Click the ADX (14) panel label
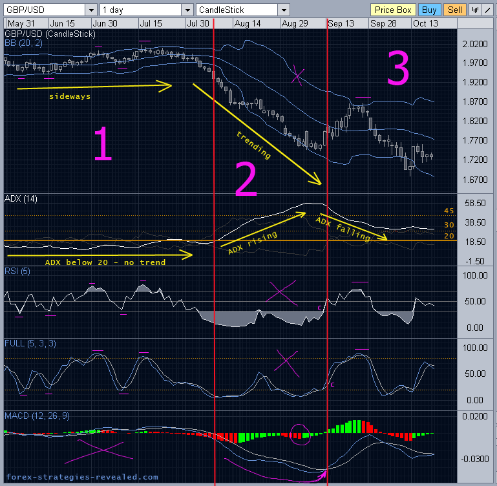Screen dimensions: 497x486 coord(21,199)
